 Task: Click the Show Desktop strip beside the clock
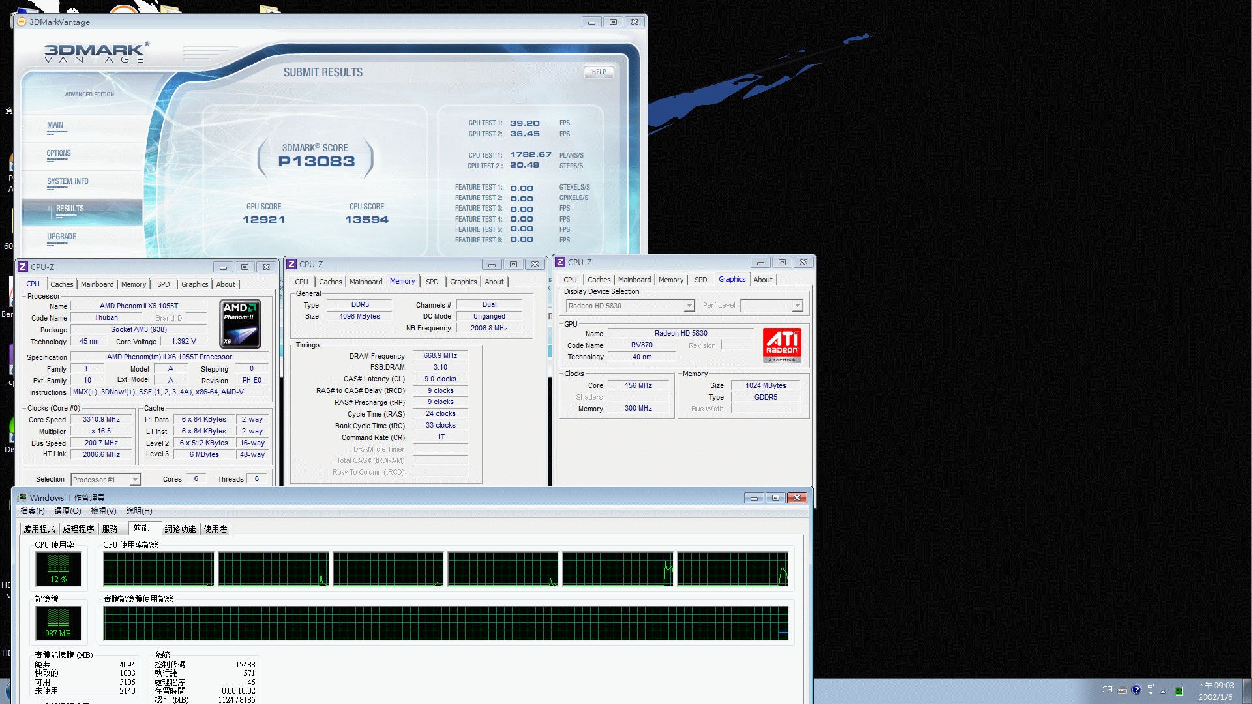click(1247, 691)
